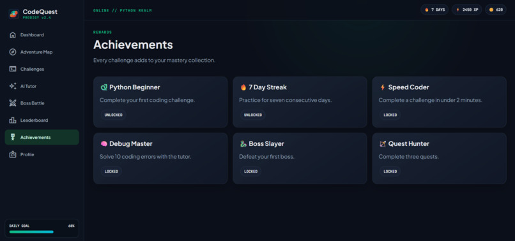
Task: View the Leaderboard
Action: click(42, 120)
